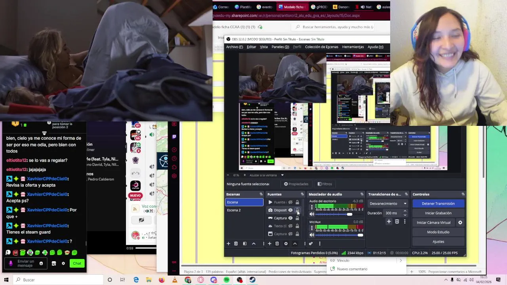Select Escena 2 in scenes list
Screen dimensions: 507x285
coord(244,210)
